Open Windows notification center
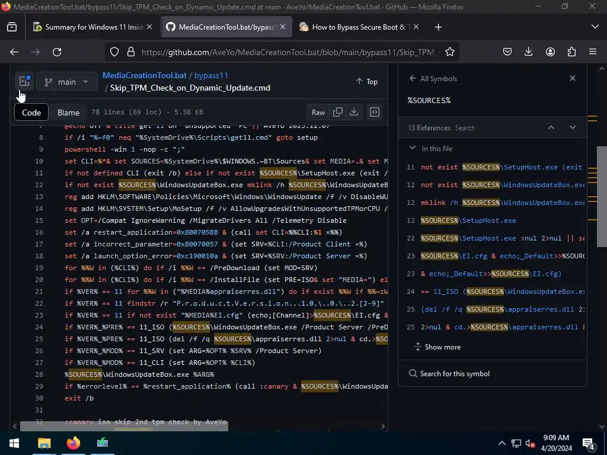This screenshot has width=607, height=455. click(589, 443)
